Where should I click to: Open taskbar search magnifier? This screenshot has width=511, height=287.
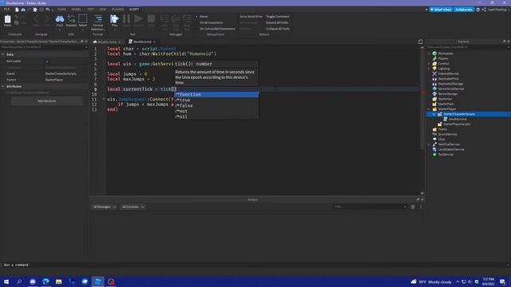click(19, 281)
